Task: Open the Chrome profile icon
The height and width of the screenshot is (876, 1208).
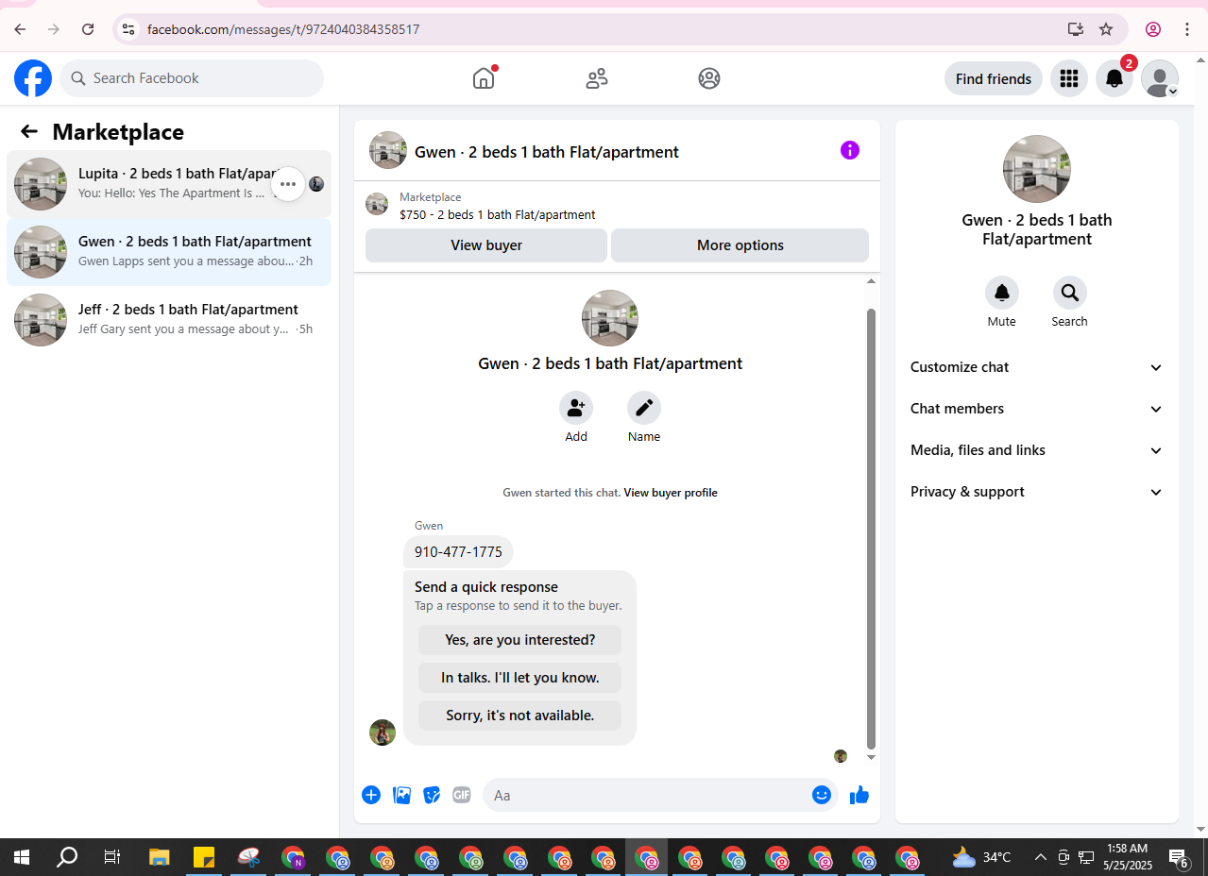Action: [x=1153, y=29]
